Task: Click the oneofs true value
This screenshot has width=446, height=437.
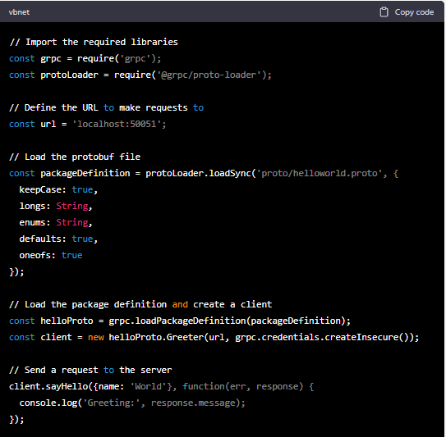Action: point(71,255)
